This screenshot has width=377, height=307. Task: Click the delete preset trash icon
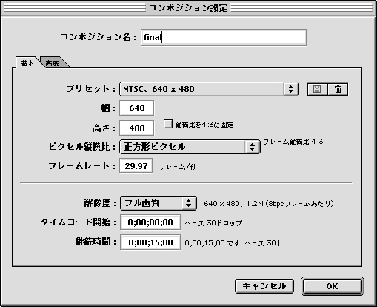coord(338,89)
